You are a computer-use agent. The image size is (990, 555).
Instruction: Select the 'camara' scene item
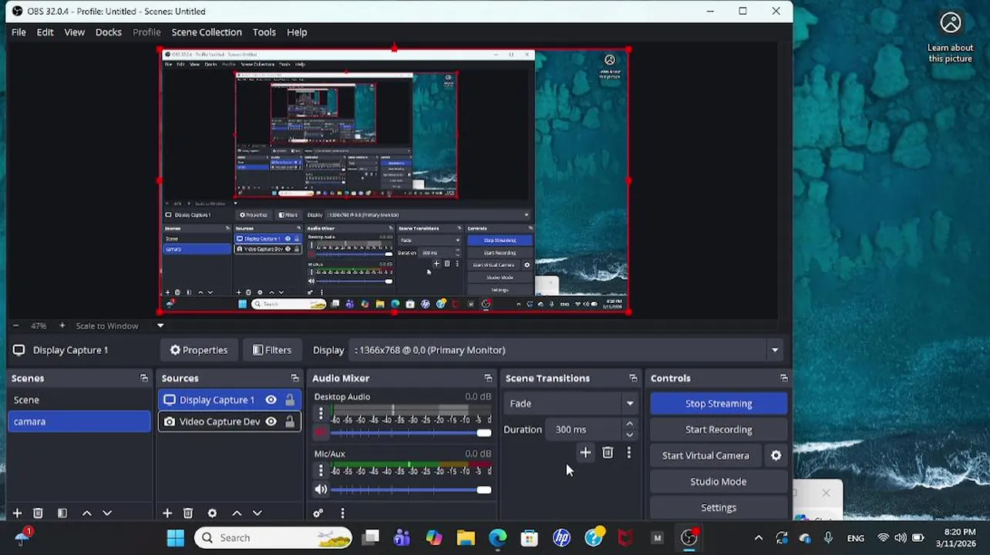(x=79, y=422)
